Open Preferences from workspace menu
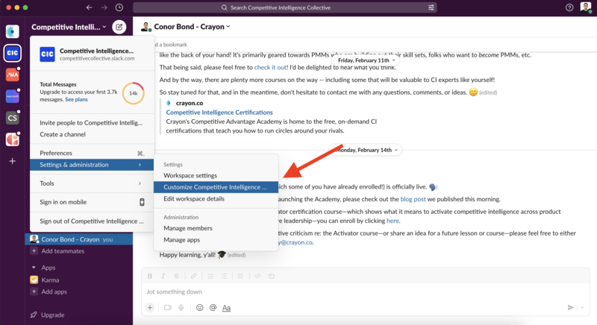Image resolution: width=597 pixels, height=325 pixels. pos(56,153)
